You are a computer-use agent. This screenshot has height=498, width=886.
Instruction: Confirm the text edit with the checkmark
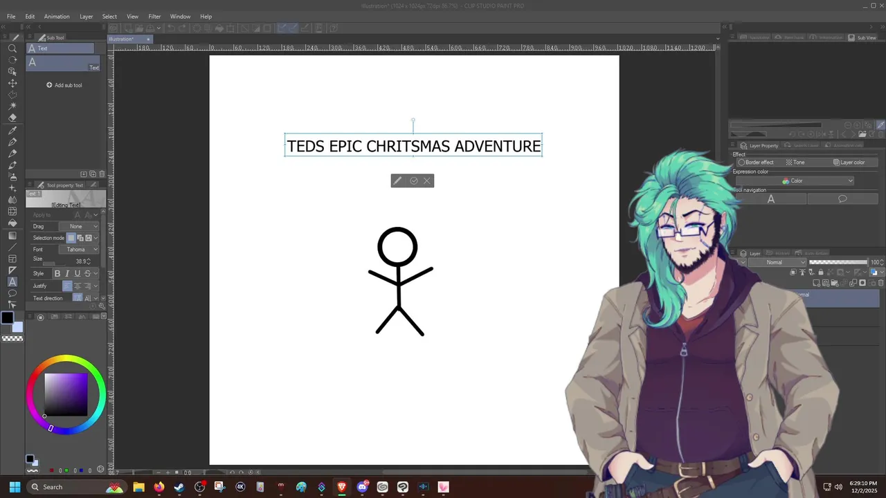414,181
